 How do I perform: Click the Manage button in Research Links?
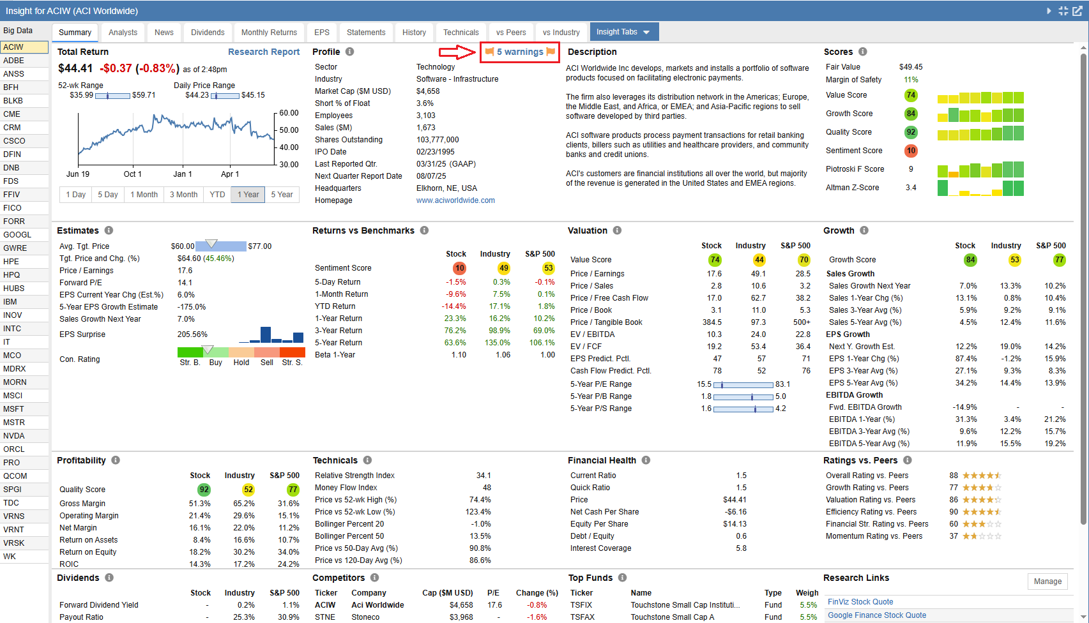point(1047,582)
